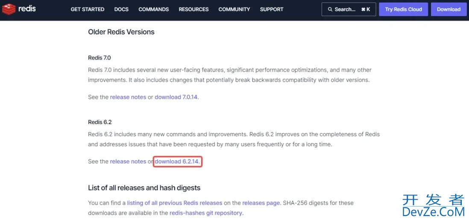Visit the releases page link
Image resolution: width=469 pixels, height=221 pixels.
point(261,203)
